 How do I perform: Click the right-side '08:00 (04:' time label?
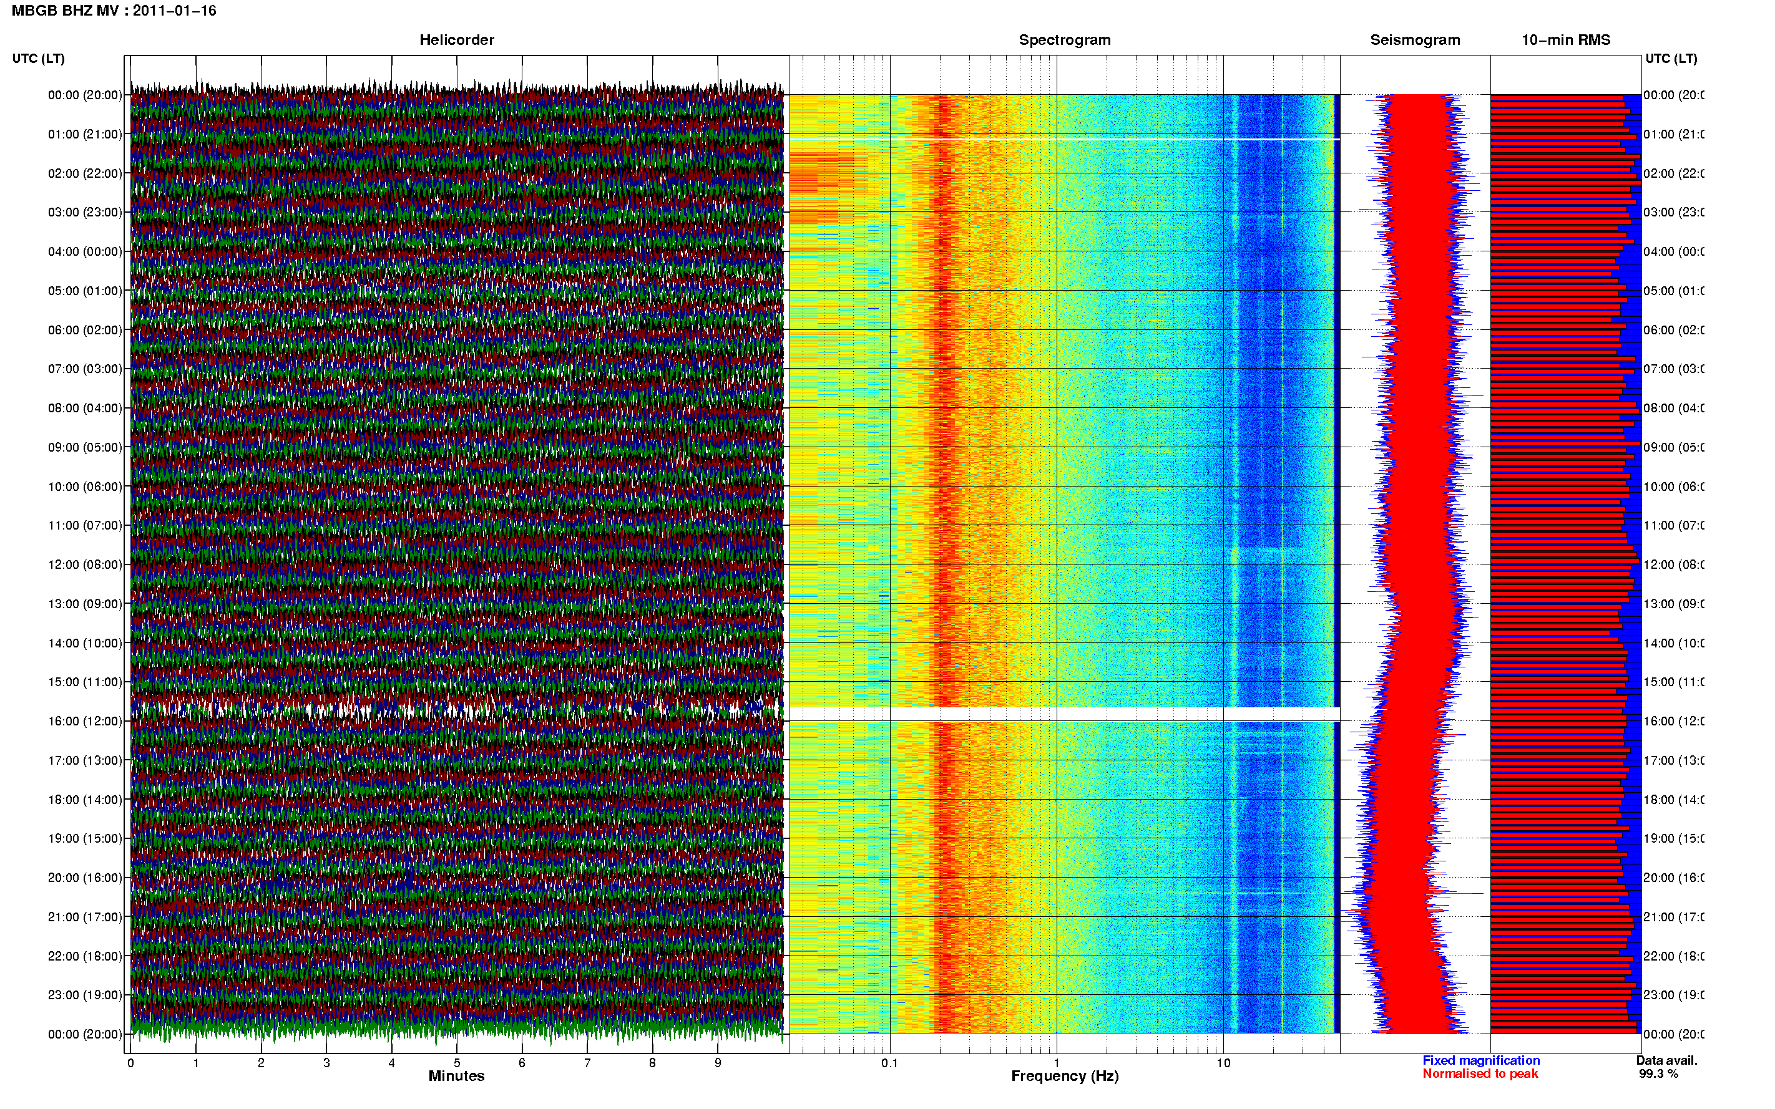[1674, 408]
